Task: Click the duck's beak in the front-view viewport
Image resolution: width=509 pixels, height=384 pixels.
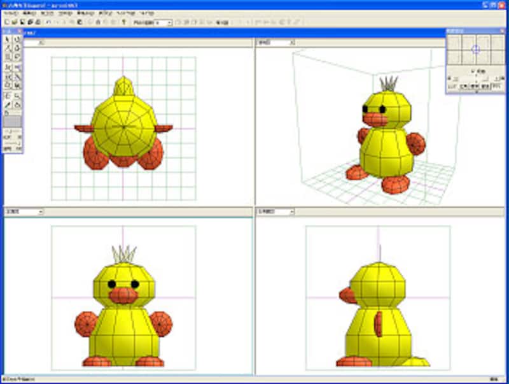Action: [x=123, y=295]
